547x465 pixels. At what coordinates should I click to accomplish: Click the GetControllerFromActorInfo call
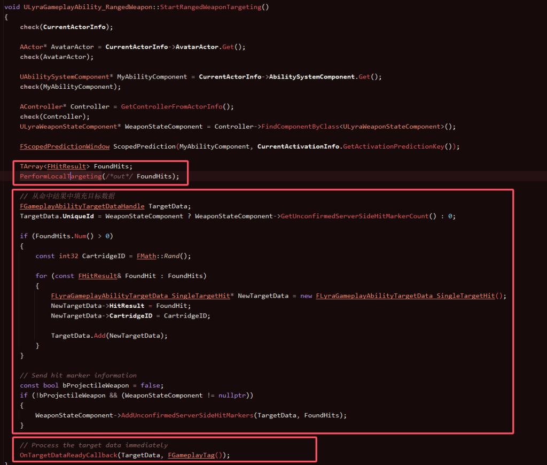pyautogui.click(x=171, y=106)
